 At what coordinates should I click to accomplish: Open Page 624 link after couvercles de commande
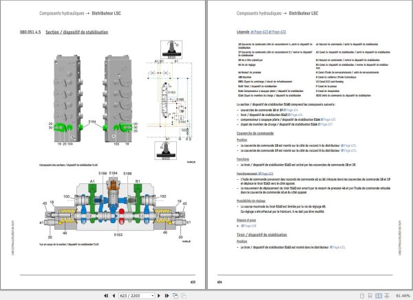(290, 110)
